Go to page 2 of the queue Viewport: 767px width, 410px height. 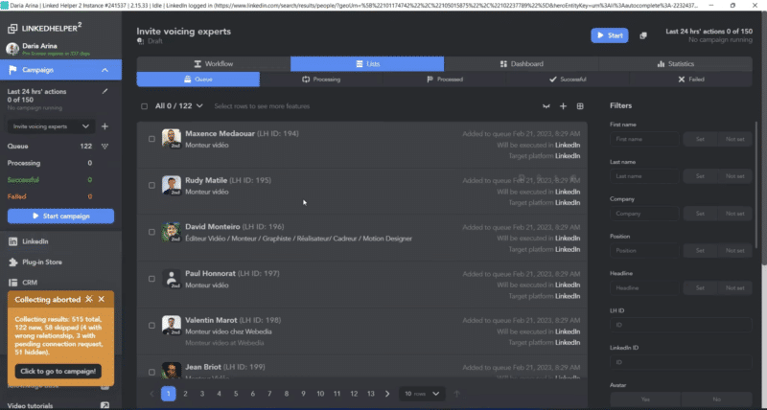pyautogui.click(x=185, y=394)
